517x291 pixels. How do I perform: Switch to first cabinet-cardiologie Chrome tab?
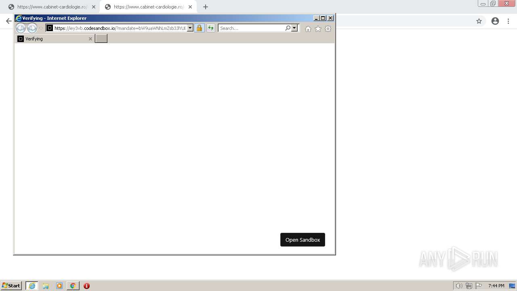click(52, 7)
